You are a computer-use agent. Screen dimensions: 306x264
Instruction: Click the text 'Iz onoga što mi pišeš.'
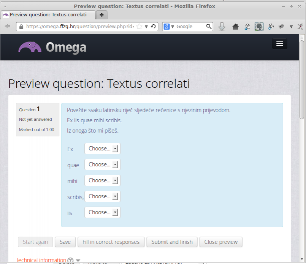pos(93,131)
